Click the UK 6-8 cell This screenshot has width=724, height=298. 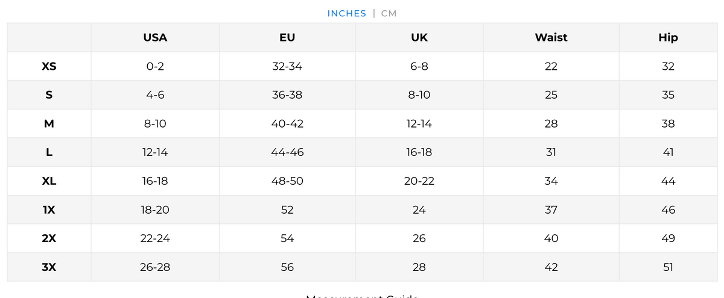point(419,66)
